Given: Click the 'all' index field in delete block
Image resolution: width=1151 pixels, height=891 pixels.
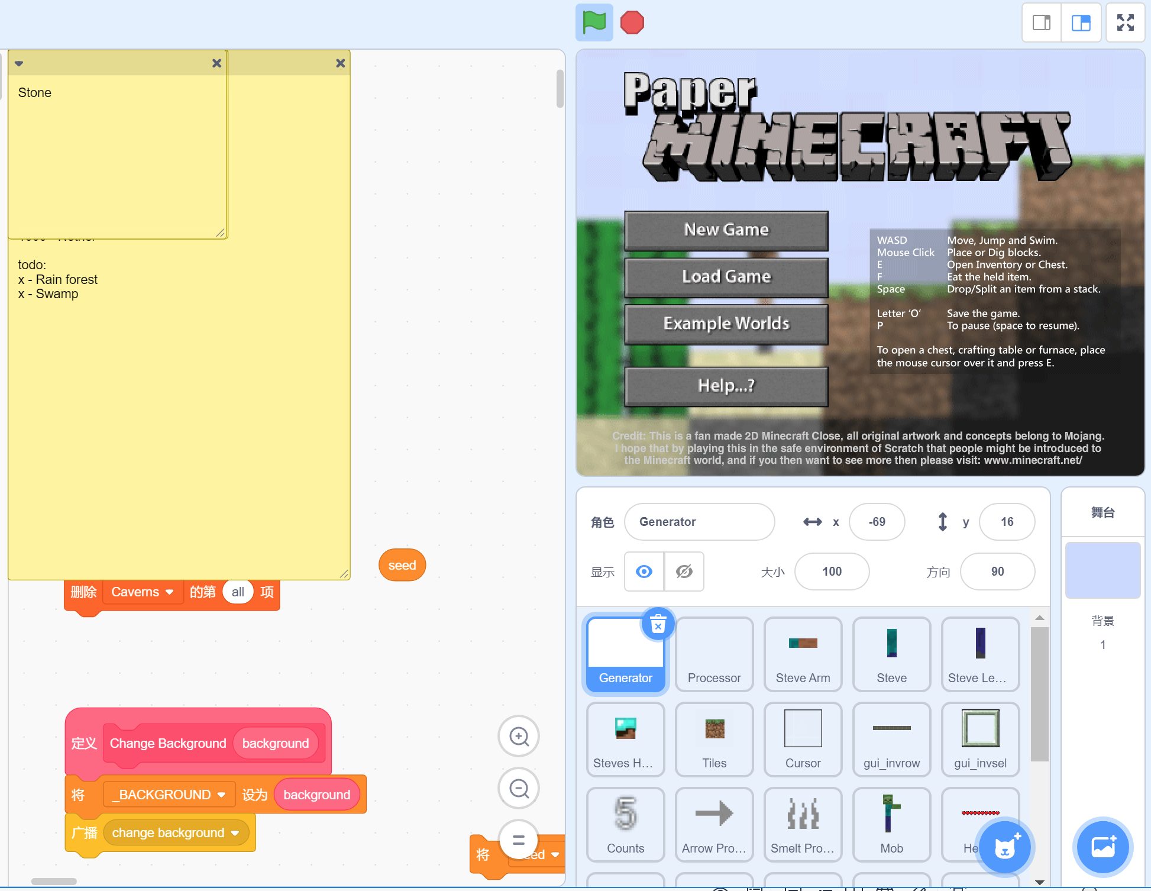Looking at the screenshot, I should pos(238,592).
